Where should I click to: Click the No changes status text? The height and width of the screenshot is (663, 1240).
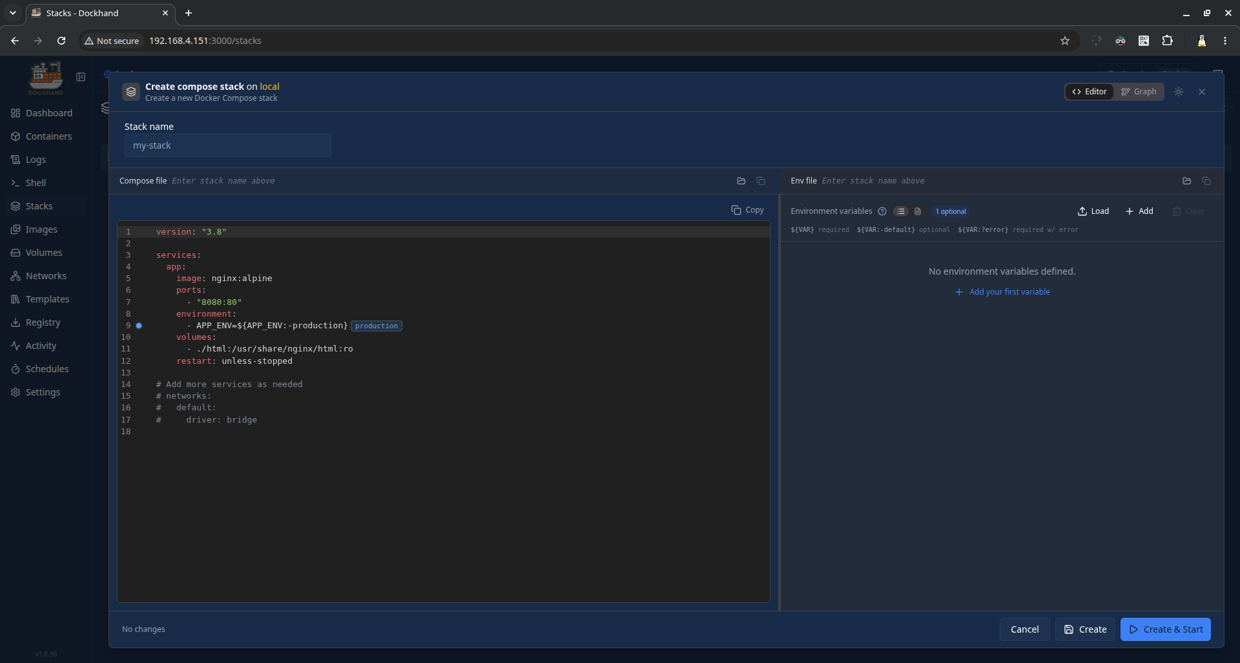click(x=143, y=629)
